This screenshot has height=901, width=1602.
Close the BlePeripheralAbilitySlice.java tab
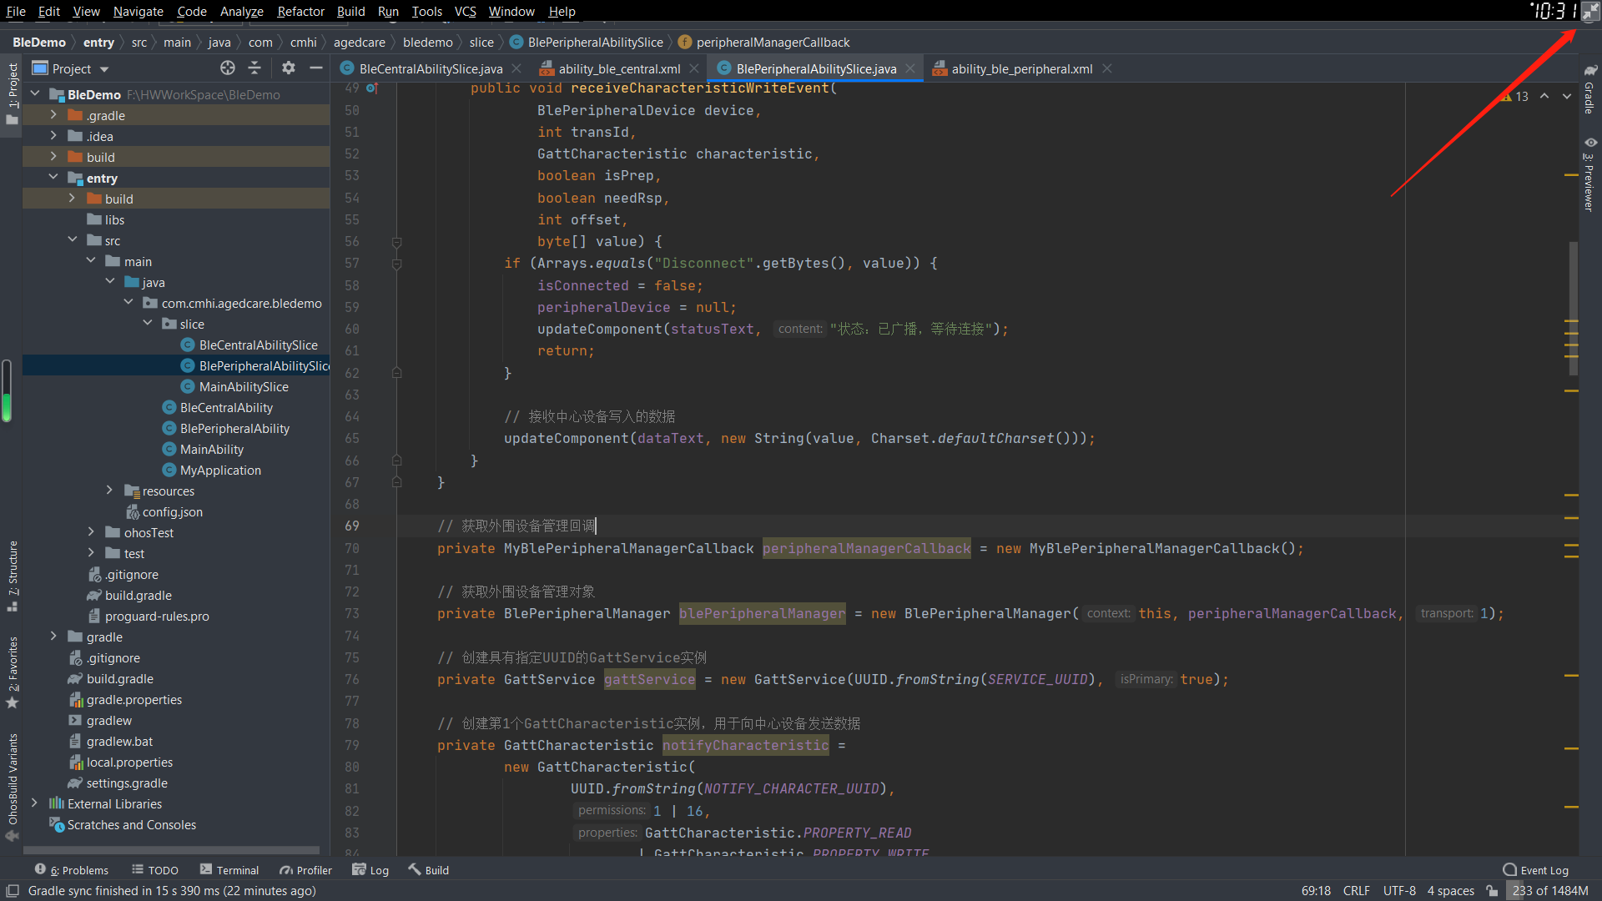tap(910, 69)
